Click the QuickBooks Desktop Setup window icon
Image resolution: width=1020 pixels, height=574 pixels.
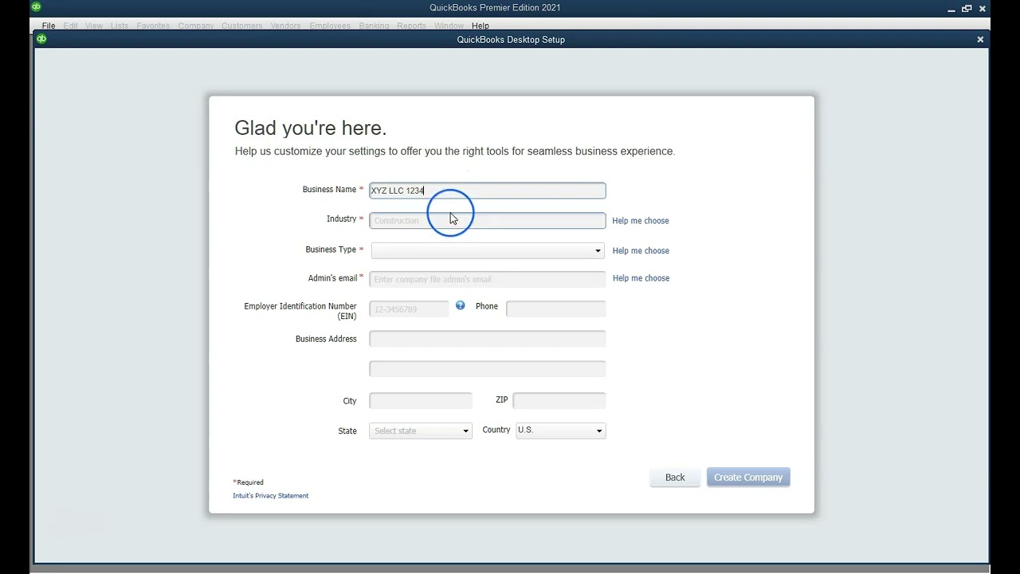(41, 38)
